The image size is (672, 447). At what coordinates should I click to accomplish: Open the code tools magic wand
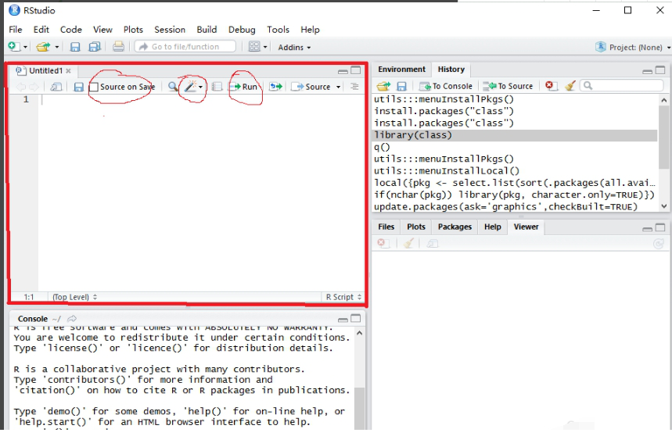pos(193,87)
